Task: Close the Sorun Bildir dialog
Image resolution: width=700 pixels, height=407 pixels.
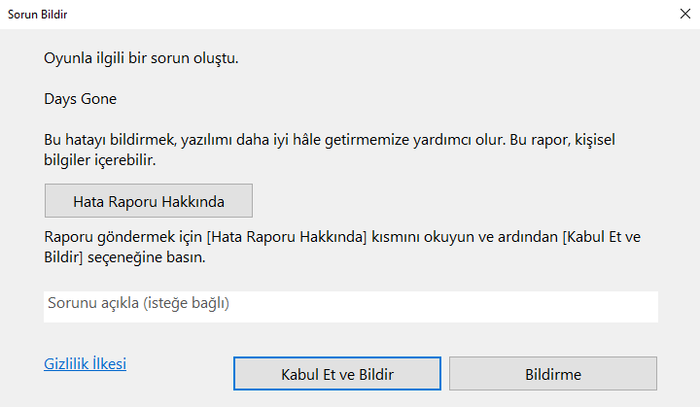Action: click(680, 15)
